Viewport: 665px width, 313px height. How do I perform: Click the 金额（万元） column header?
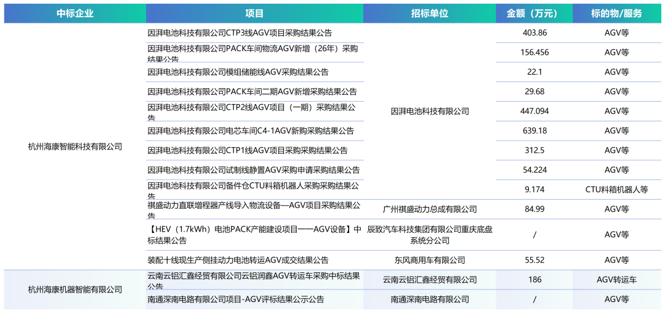(534, 14)
